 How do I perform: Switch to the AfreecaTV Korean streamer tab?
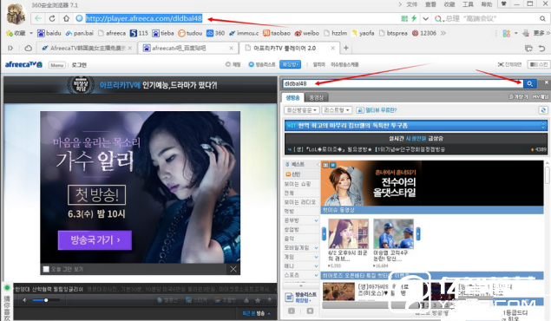tap(87, 48)
